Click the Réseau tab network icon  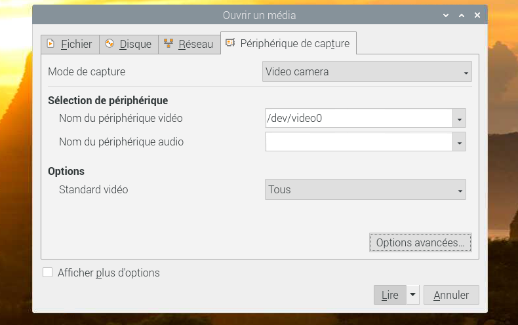169,43
